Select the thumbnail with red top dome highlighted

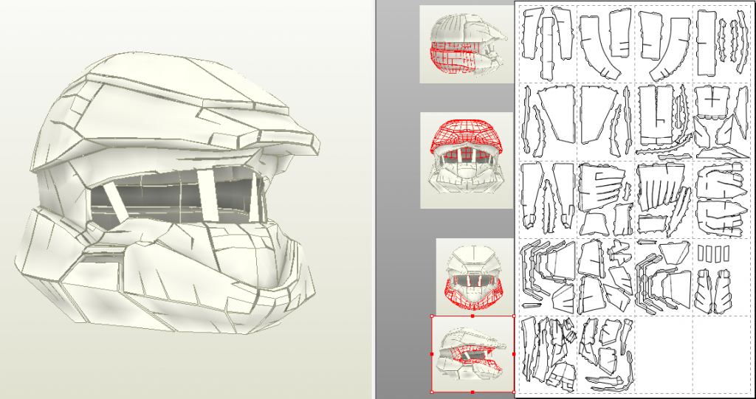coord(467,161)
